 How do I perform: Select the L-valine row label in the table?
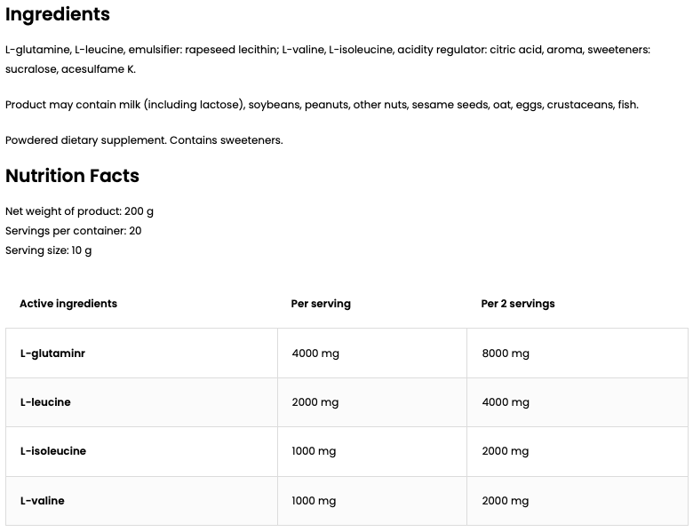(43, 501)
